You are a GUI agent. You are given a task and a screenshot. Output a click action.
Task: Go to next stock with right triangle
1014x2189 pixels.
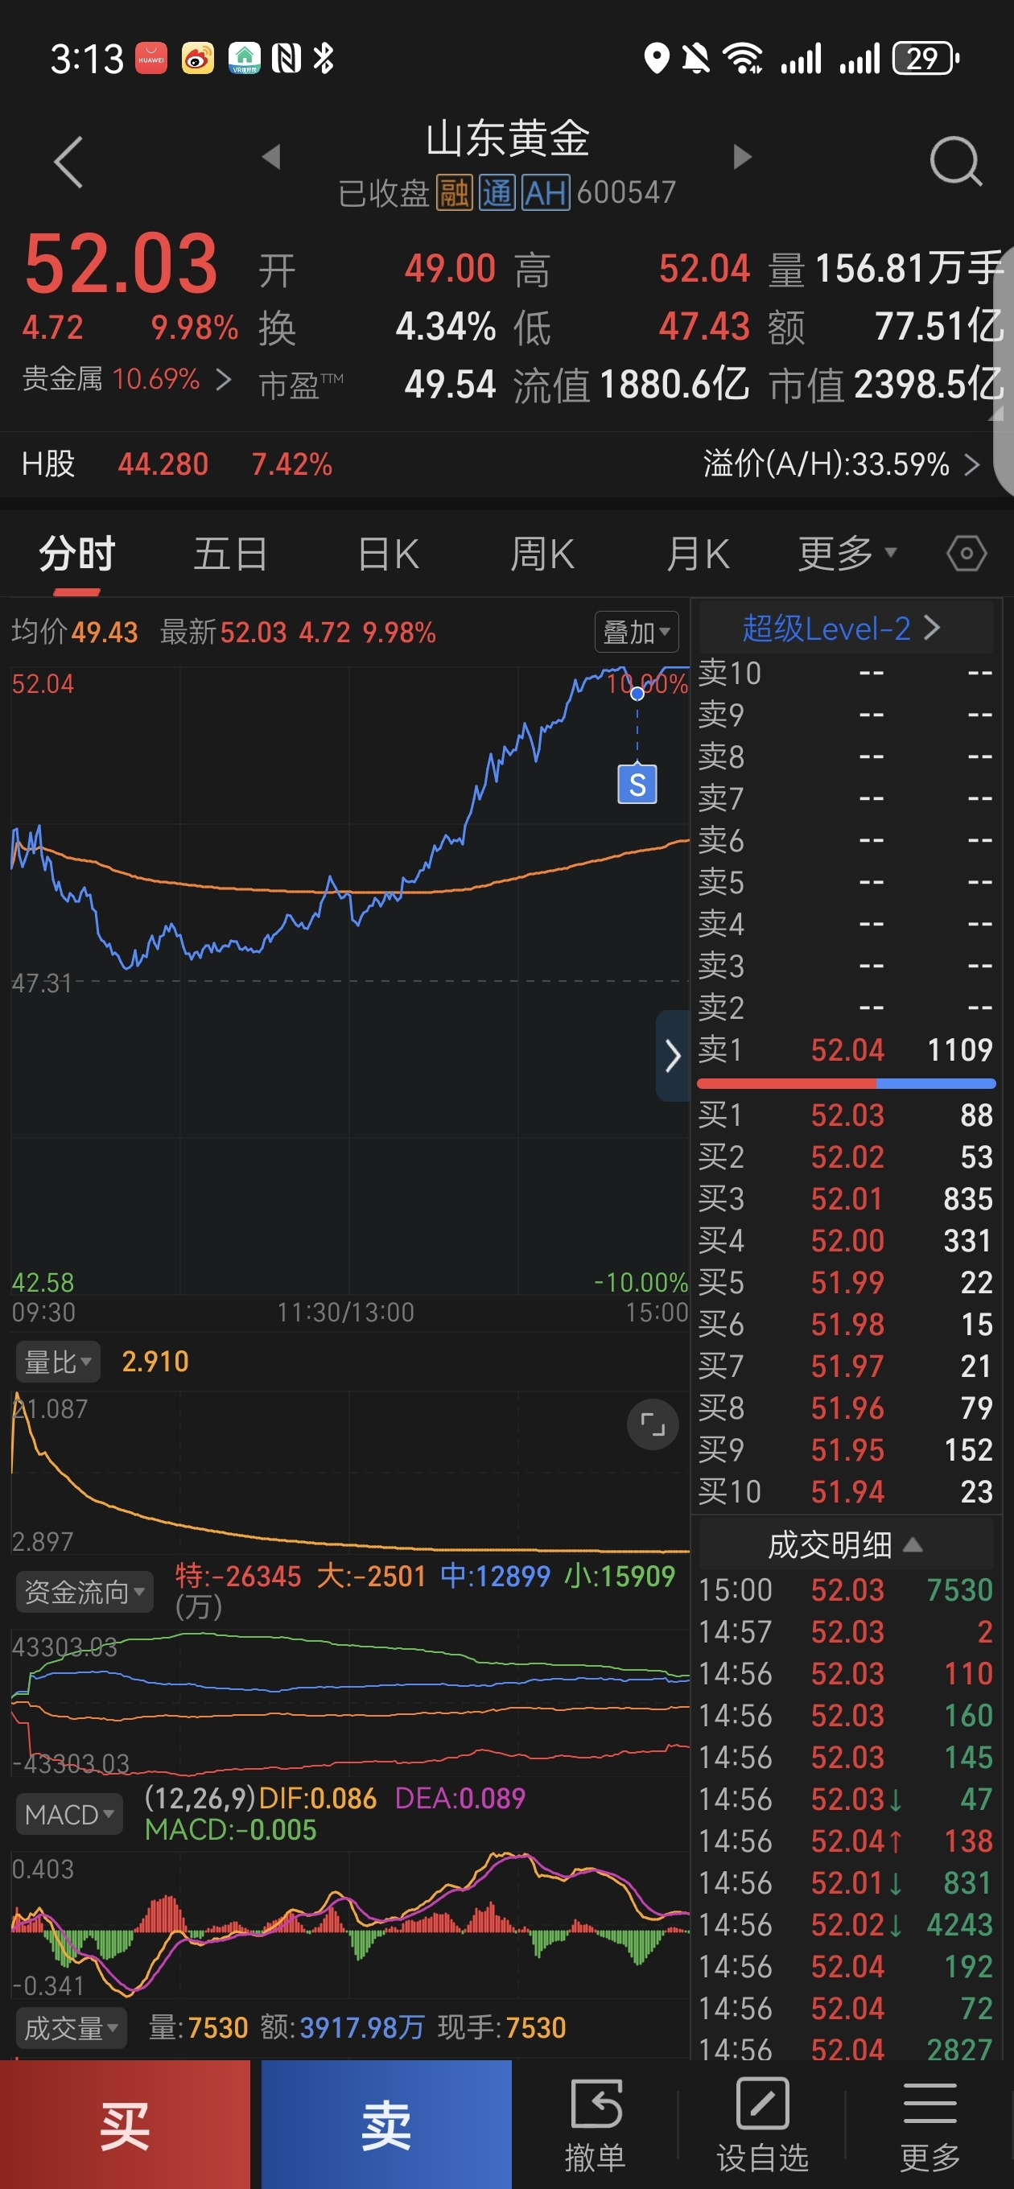pyautogui.click(x=742, y=156)
